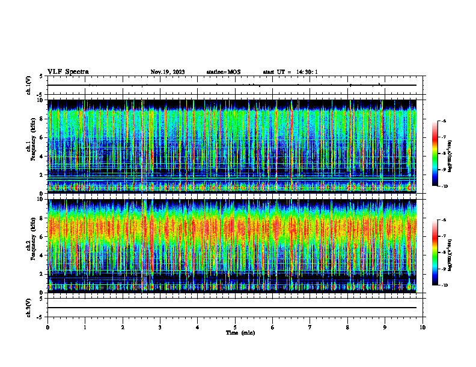Click the "Time (min)" axis label
The height and width of the screenshot is (367, 476).
point(240,333)
